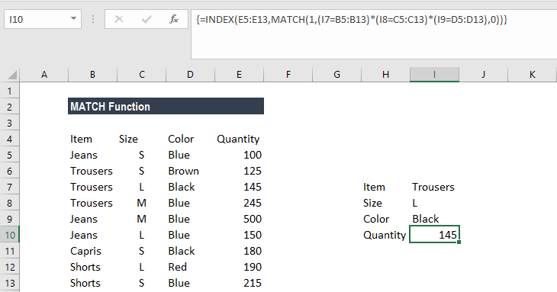Click the cell containing 500
Image resolution: width=557 pixels, height=292 pixels.
pyautogui.click(x=253, y=219)
